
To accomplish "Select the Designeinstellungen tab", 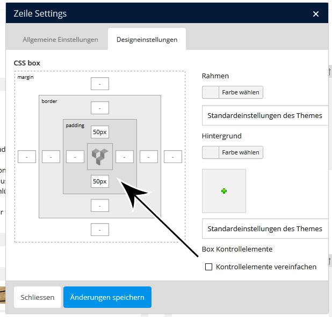I will (x=147, y=40).
